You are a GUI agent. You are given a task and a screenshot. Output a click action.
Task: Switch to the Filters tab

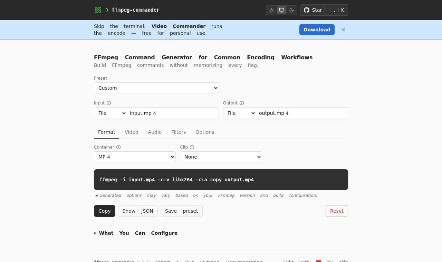179,132
